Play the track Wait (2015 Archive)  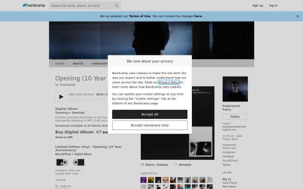61,97
